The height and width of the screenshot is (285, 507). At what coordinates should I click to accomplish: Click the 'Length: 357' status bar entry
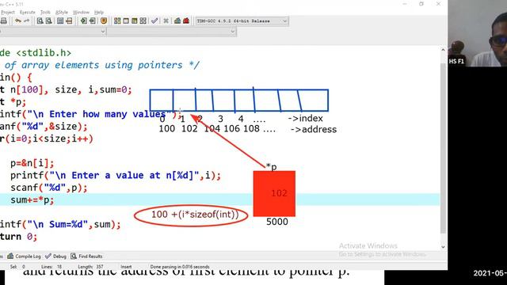pos(90,267)
